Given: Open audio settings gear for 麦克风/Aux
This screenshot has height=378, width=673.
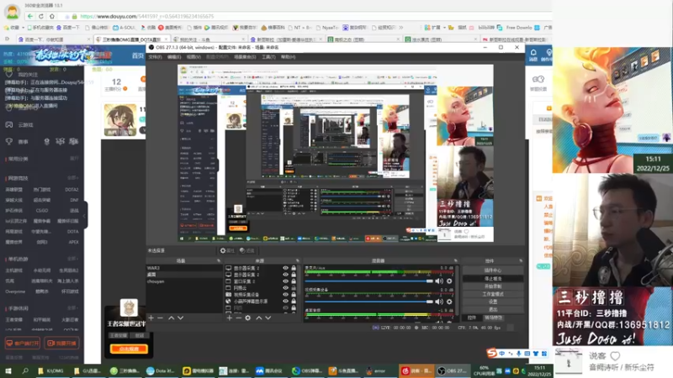Looking at the screenshot, I should [449, 281].
